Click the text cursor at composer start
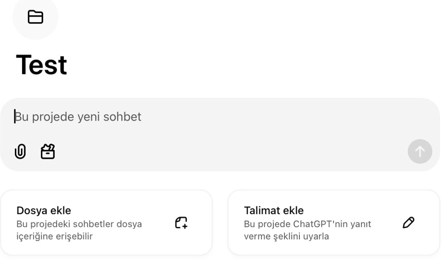 [15, 116]
